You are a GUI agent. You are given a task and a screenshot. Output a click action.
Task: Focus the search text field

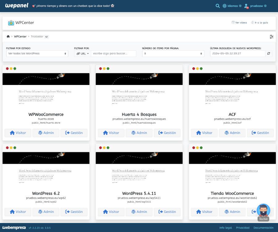113,53
